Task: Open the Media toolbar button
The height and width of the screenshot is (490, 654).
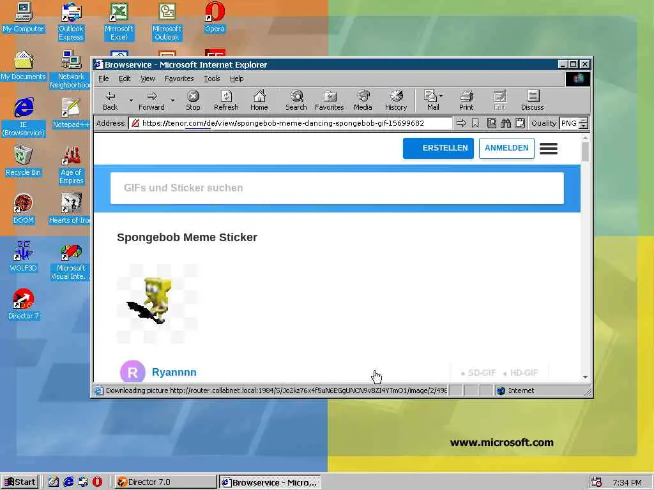Action: (x=363, y=100)
